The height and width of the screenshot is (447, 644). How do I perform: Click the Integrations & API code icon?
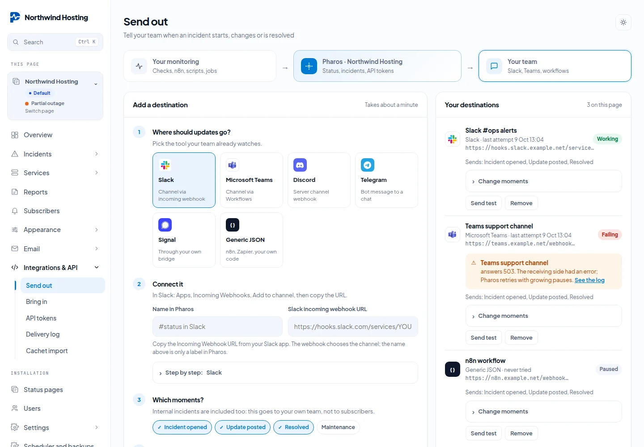[x=15, y=267]
